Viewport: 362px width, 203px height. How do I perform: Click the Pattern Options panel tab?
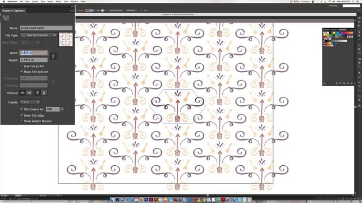tap(14, 11)
